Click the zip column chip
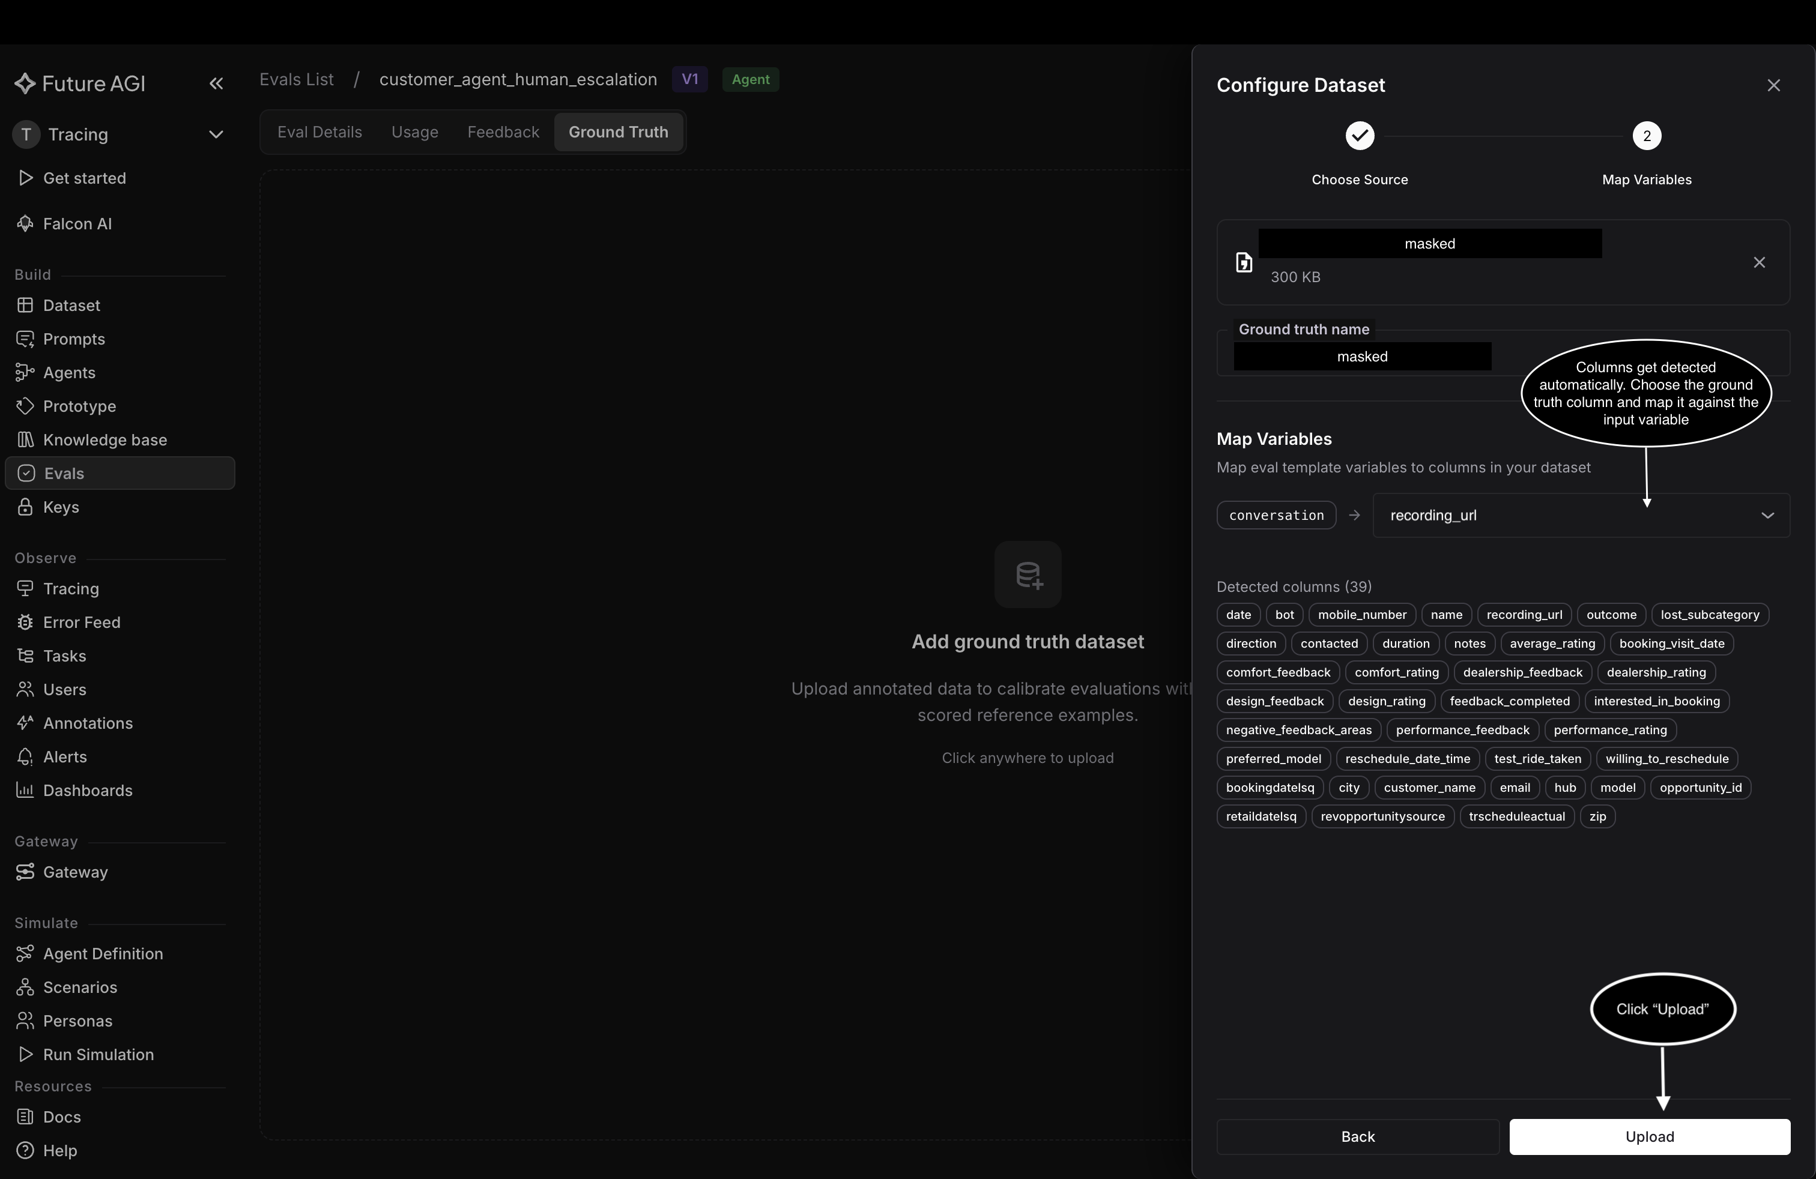Image resolution: width=1816 pixels, height=1179 pixels. click(x=1597, y=817)
